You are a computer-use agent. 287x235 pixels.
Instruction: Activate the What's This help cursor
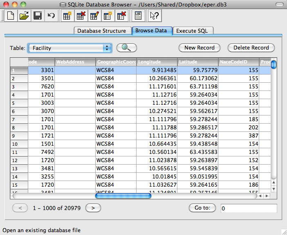coord(154,16)
